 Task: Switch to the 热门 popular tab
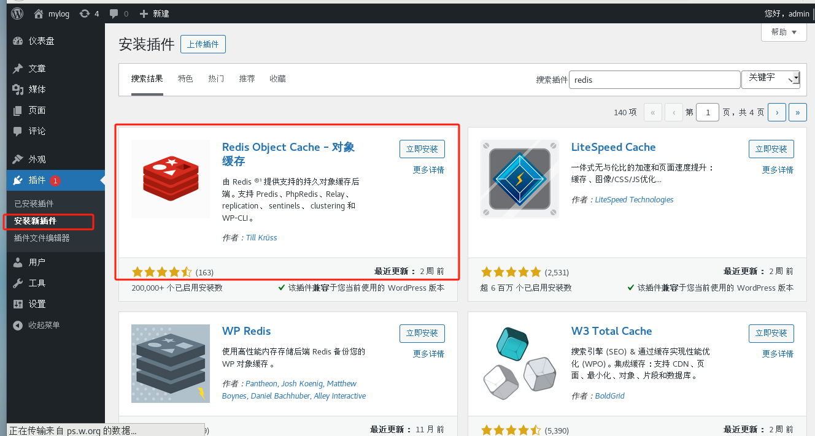point(216,79)
